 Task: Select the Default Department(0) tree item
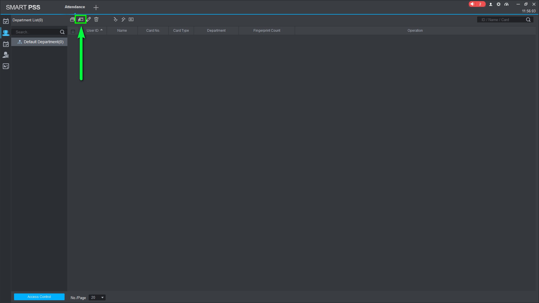tap(44, 42)
